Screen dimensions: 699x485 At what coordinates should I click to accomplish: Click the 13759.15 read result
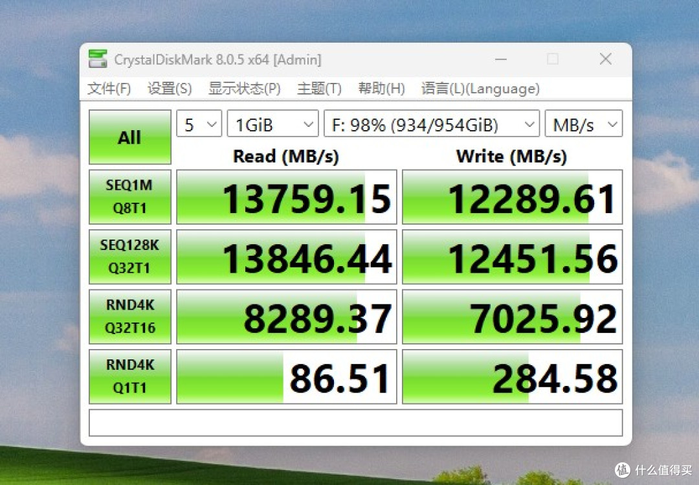click(287, 197)
